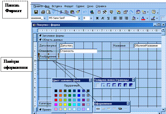This screenshot has height=114, width=166.
Task: Open the Окно menu
Action: tap(90, 6)
